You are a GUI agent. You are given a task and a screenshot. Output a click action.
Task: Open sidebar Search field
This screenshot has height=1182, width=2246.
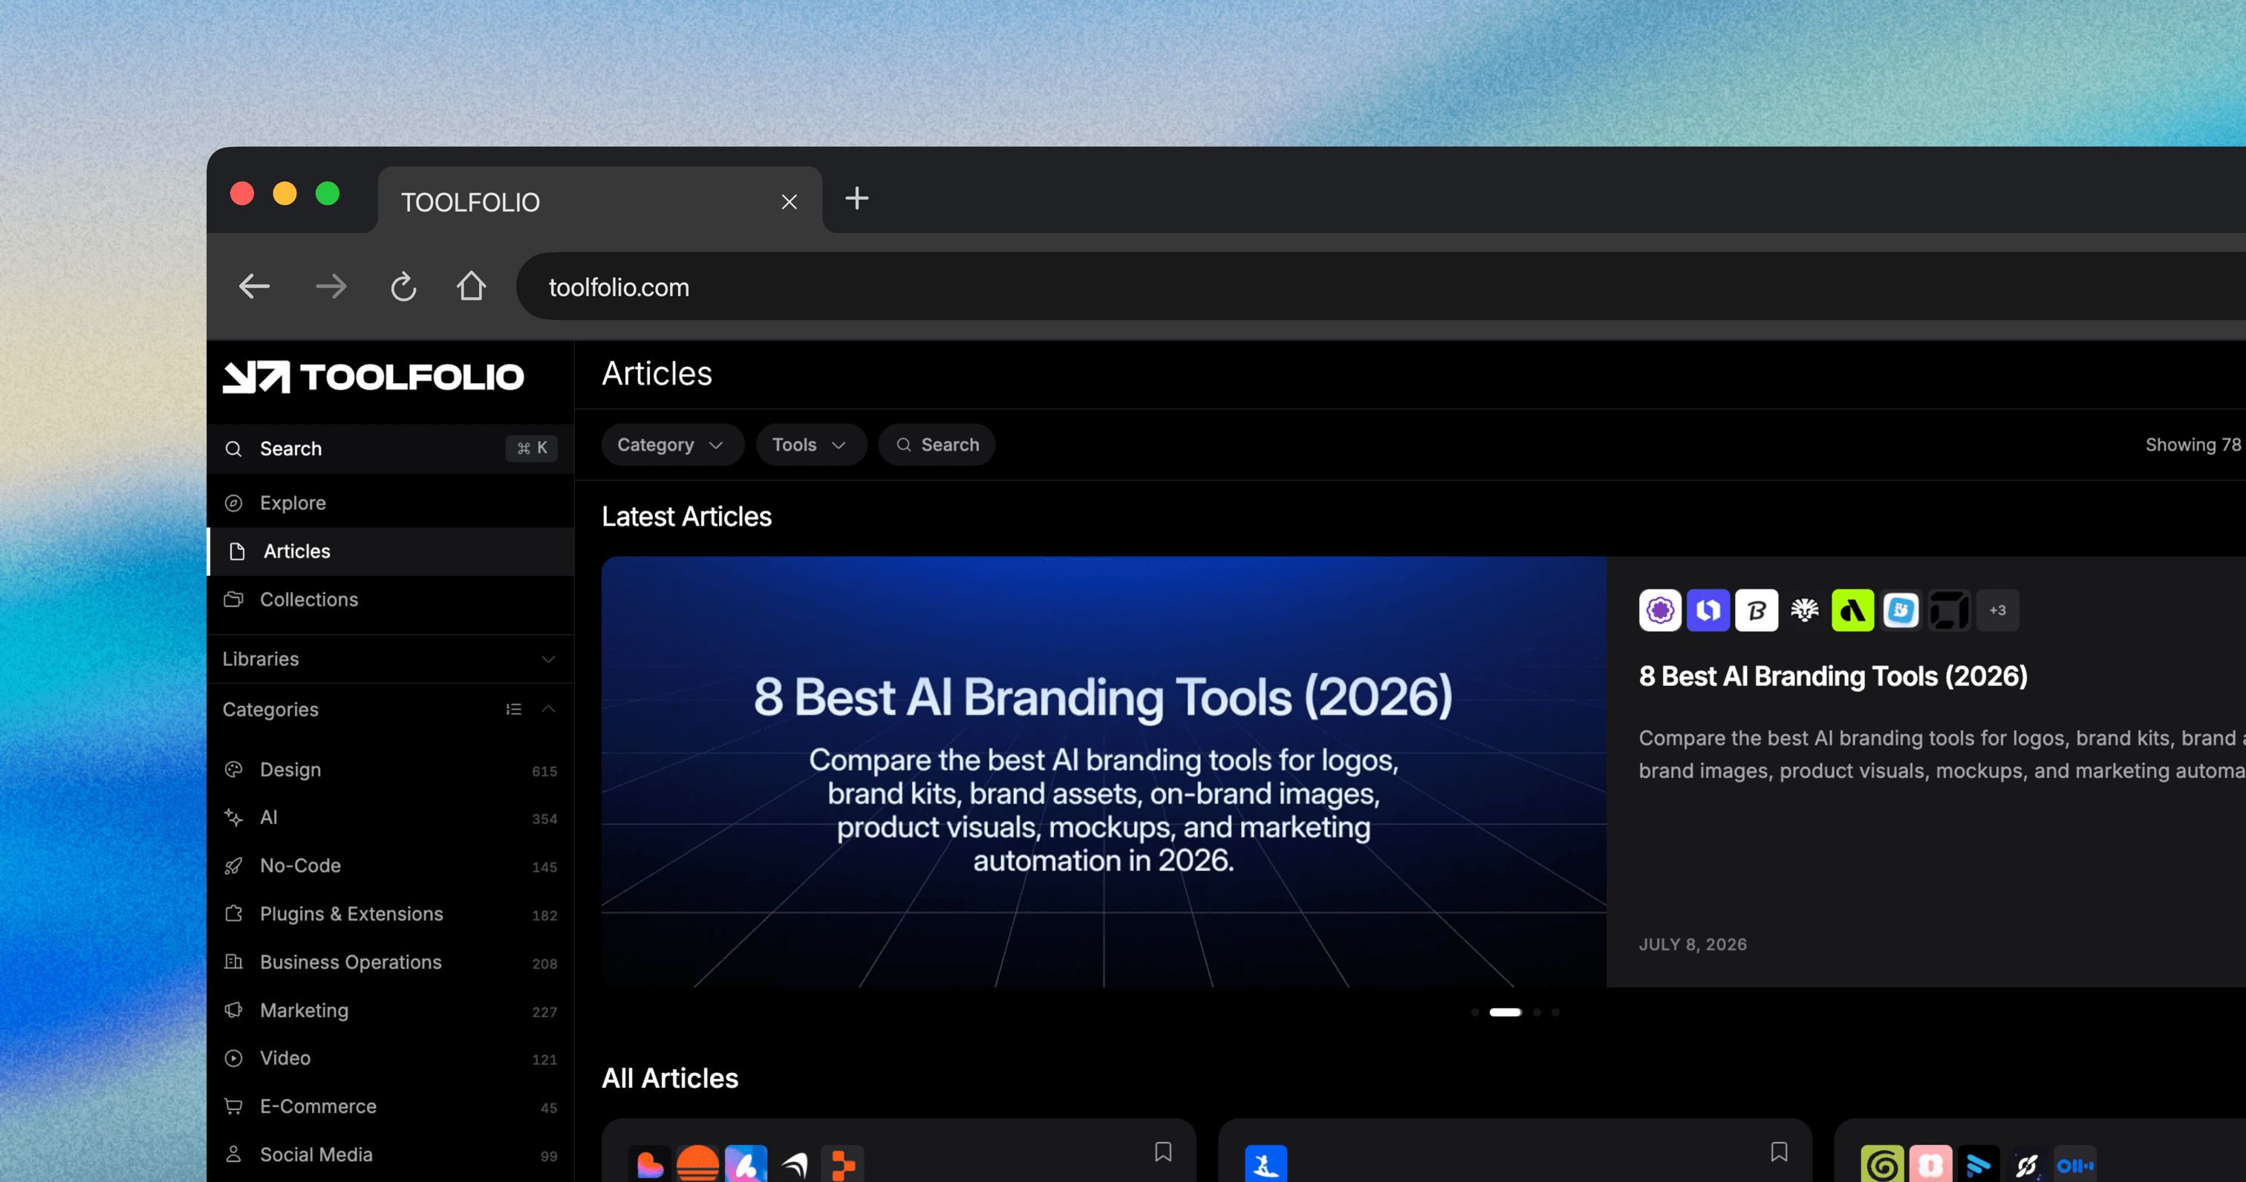(391, 448)
